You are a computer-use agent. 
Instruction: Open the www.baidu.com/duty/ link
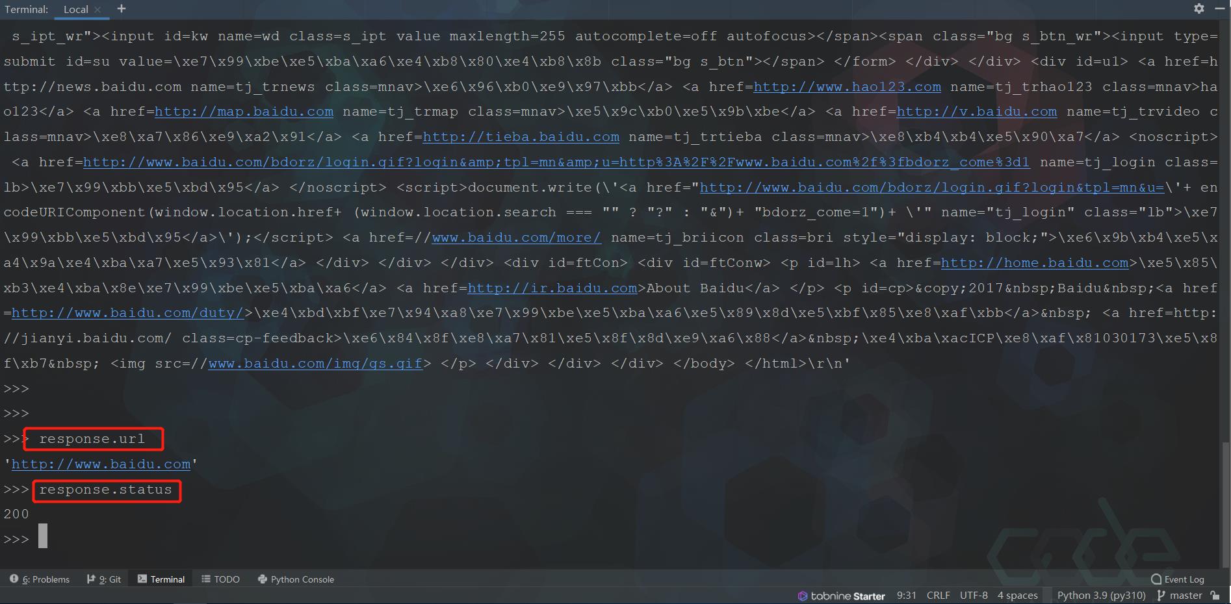pos(128,314)
